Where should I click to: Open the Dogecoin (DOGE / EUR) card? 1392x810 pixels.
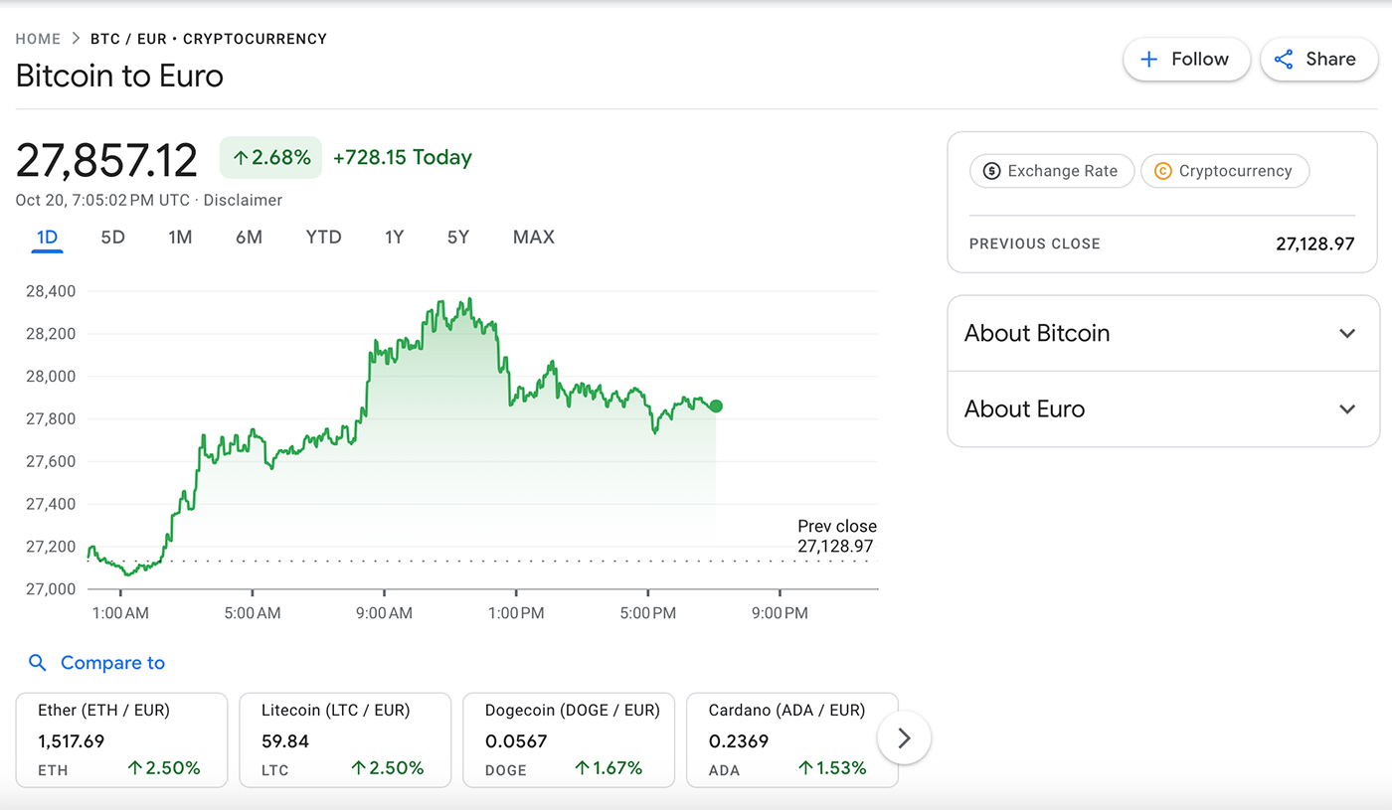(x=569, y=740)
